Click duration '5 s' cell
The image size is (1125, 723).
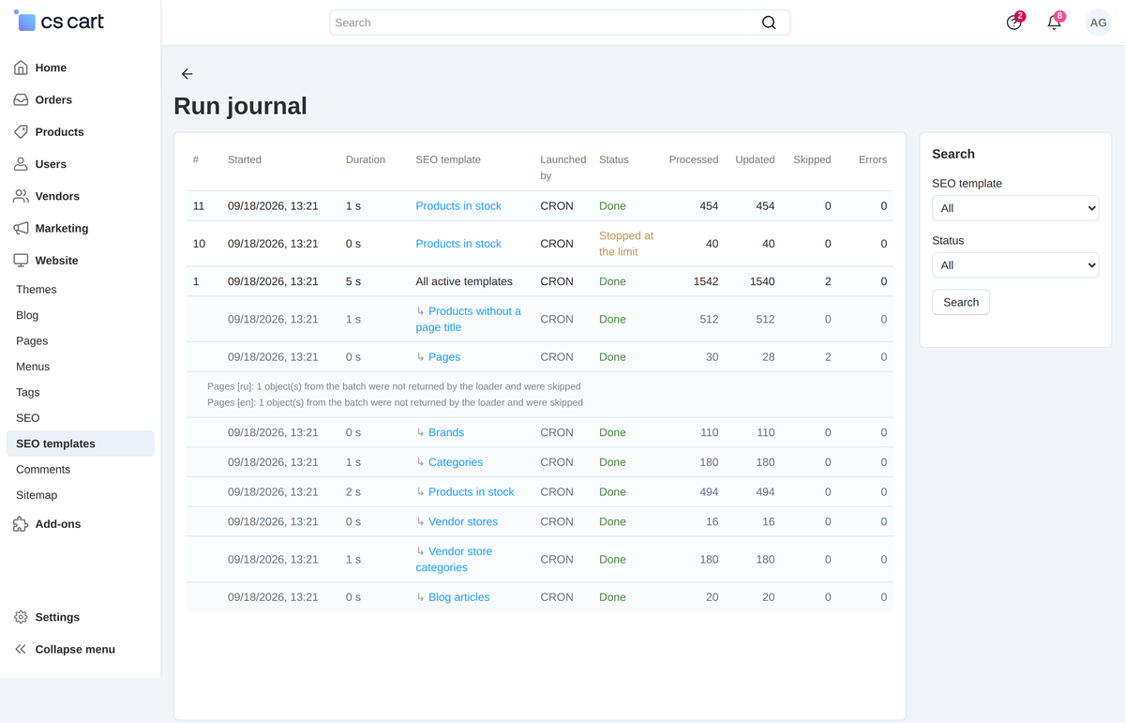(353, 281)
